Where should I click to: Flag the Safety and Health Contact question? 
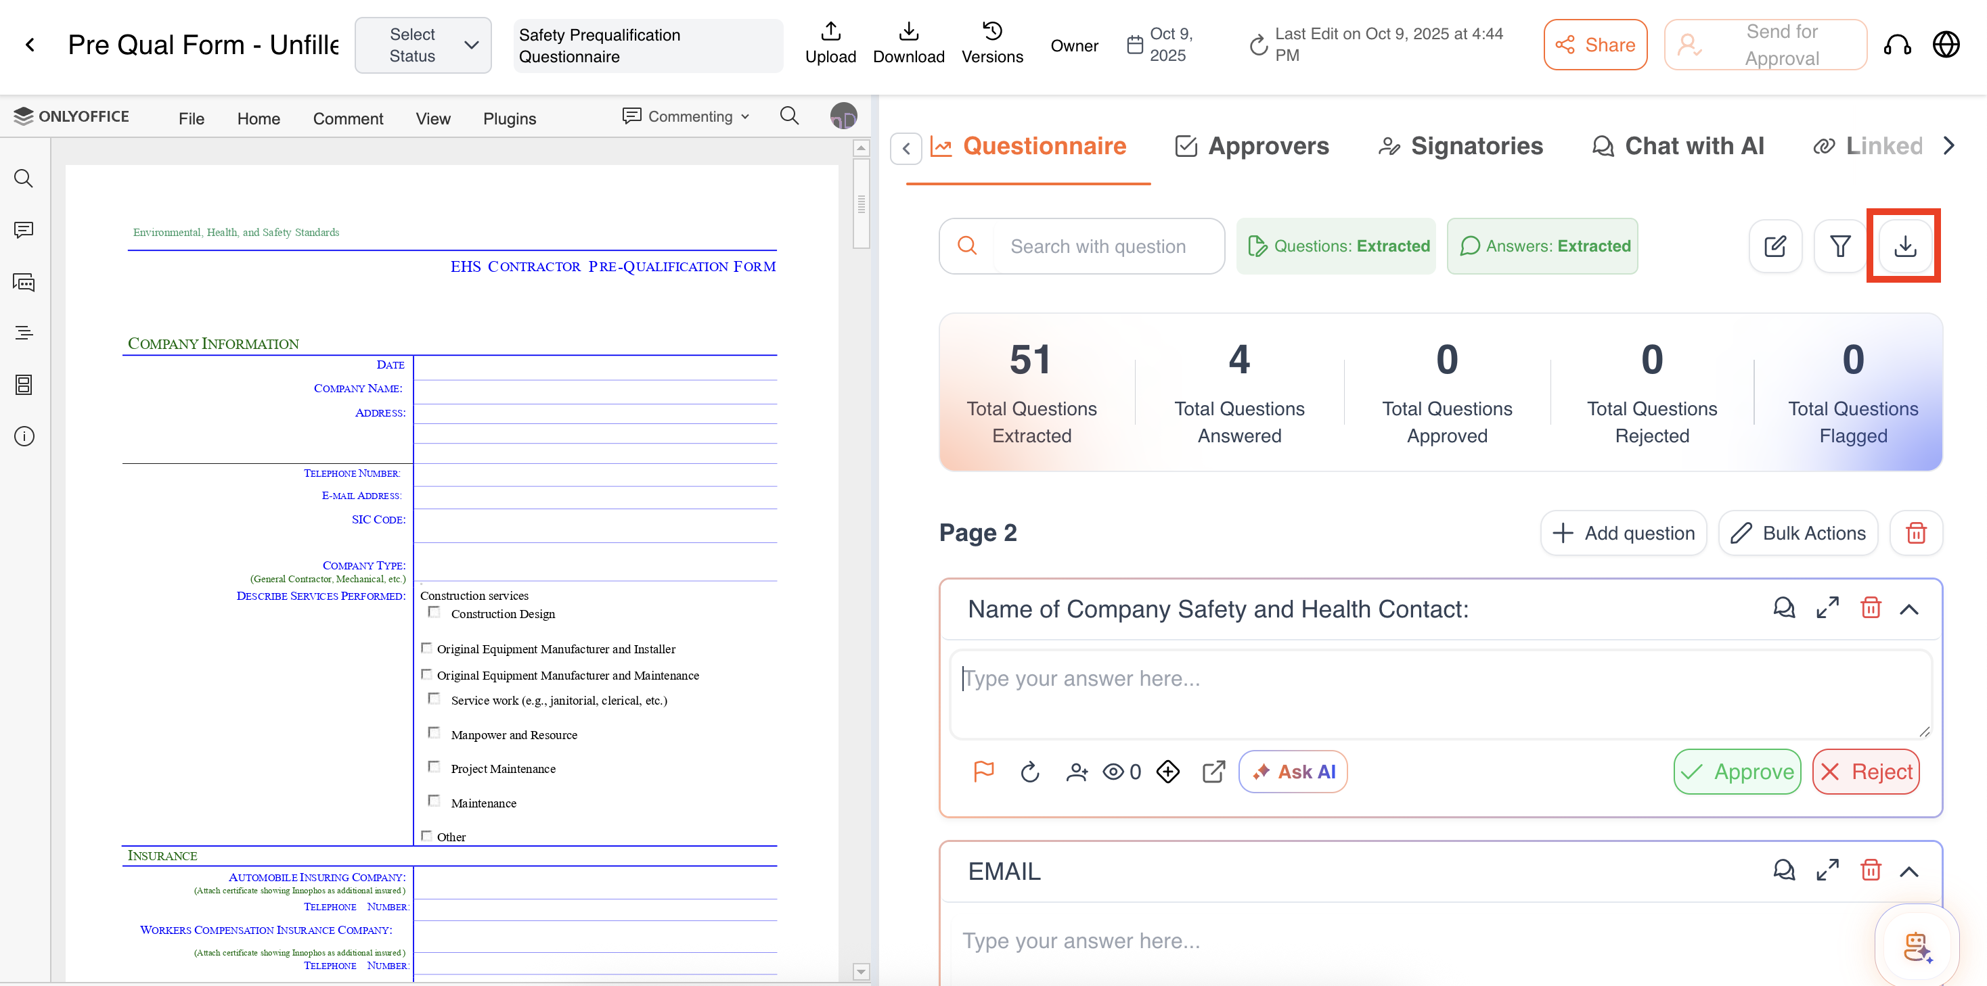(x=983, y=771)
